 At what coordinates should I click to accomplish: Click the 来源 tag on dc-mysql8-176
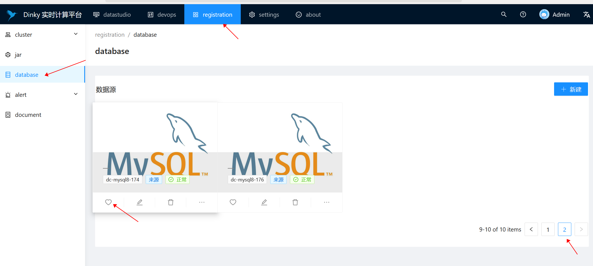pyautogui.click(x=278, y=180)
